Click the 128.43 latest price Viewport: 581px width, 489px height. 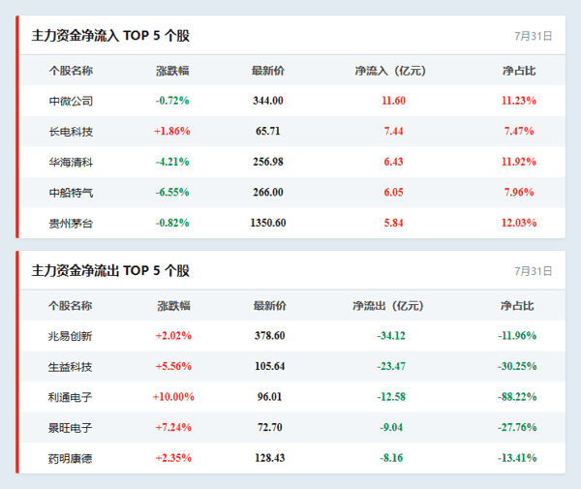click(270, 458)
